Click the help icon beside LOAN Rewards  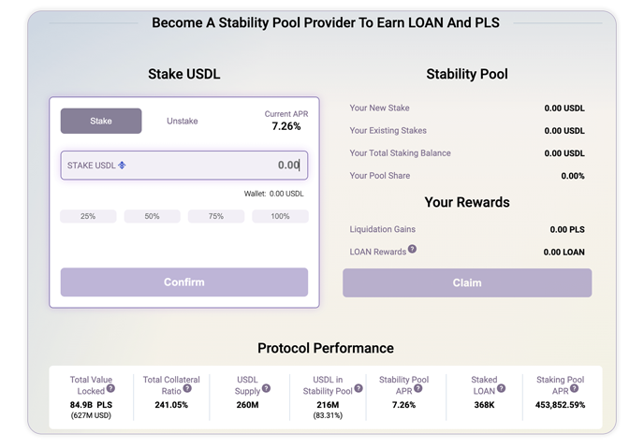413,249
